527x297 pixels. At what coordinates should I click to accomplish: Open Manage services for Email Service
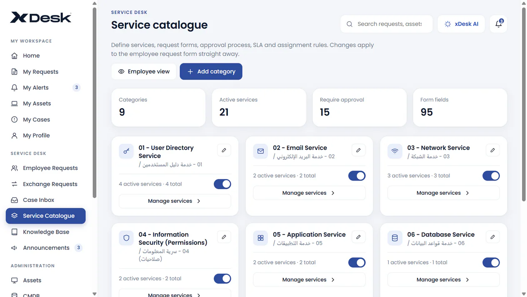[309, 193]
